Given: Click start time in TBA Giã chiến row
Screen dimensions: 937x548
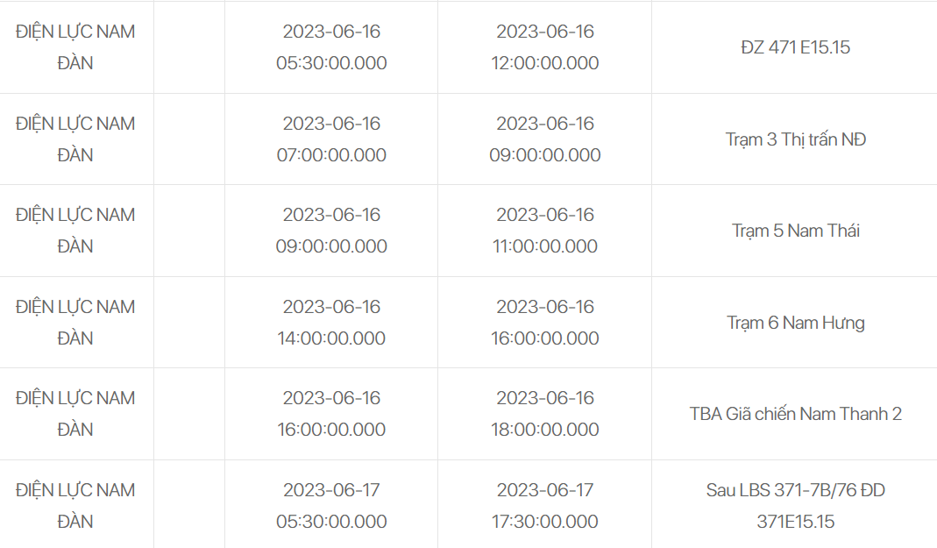Looking at the screenshot, I should pos(331,414).
